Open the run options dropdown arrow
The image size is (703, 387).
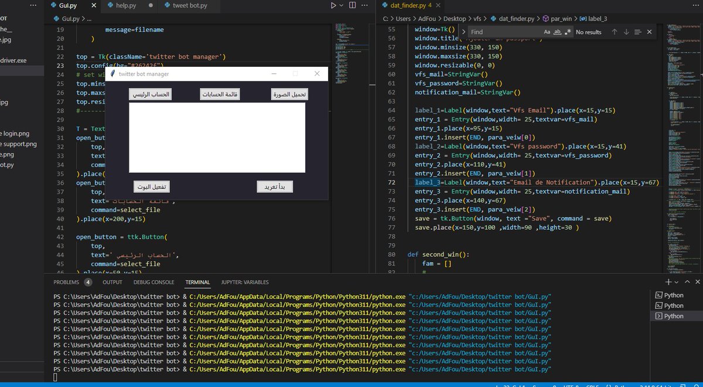(x=342, y=5)
